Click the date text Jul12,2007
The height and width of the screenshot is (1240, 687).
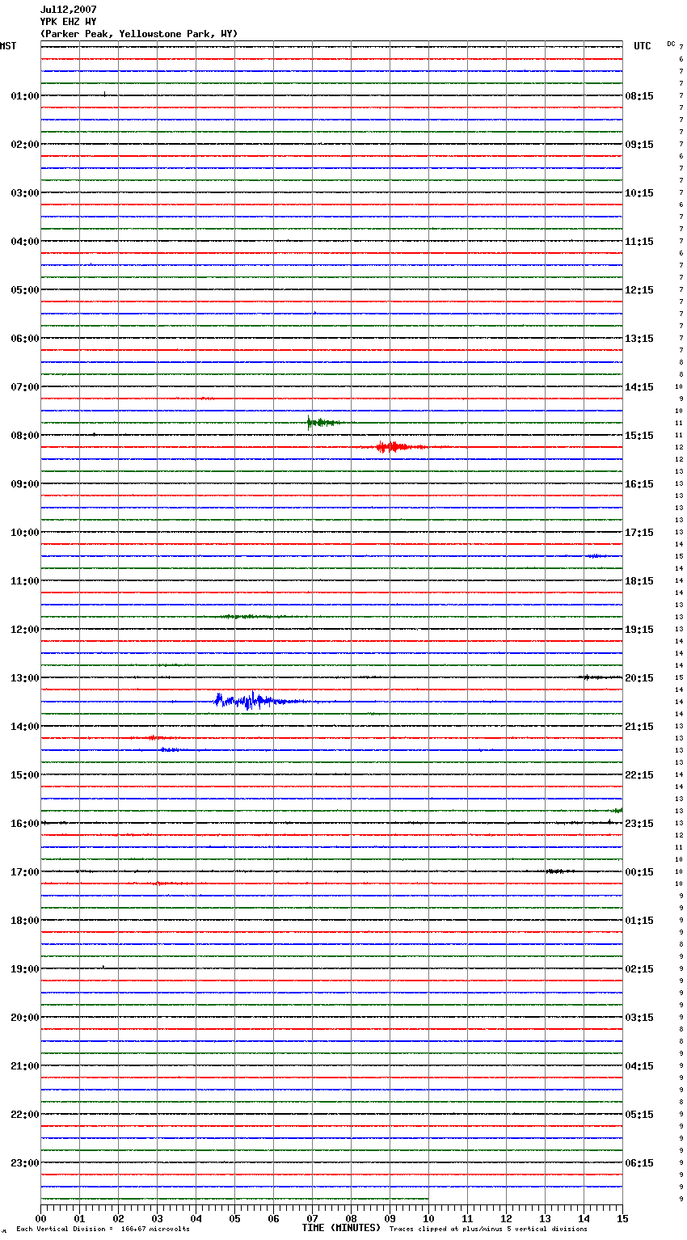click(69, 10)
